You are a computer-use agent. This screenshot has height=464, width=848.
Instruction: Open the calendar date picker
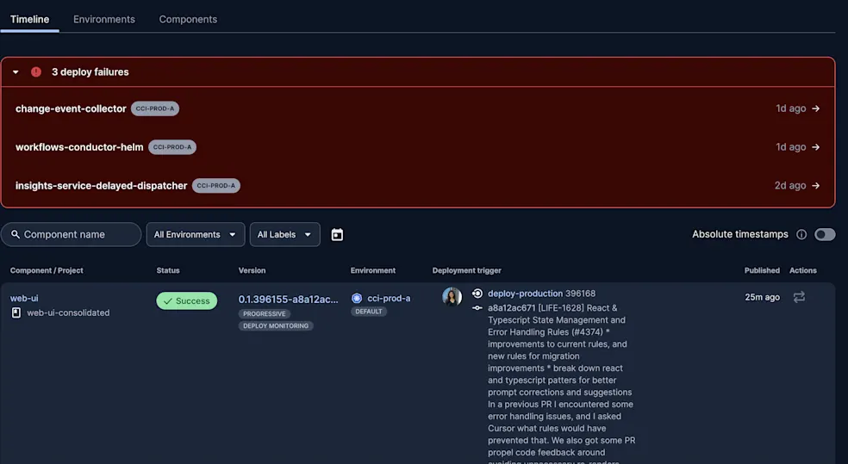point(337,234)
